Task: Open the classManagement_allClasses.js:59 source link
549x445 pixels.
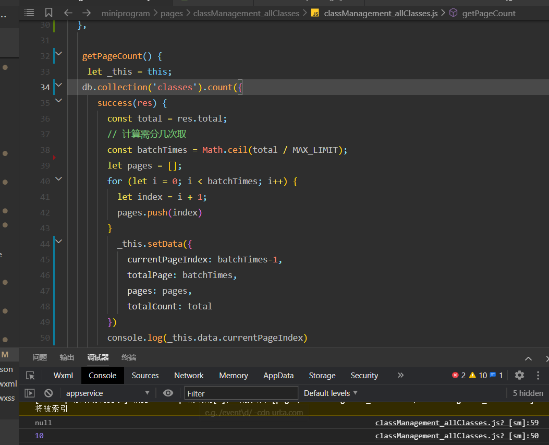Action: point(457,423)
